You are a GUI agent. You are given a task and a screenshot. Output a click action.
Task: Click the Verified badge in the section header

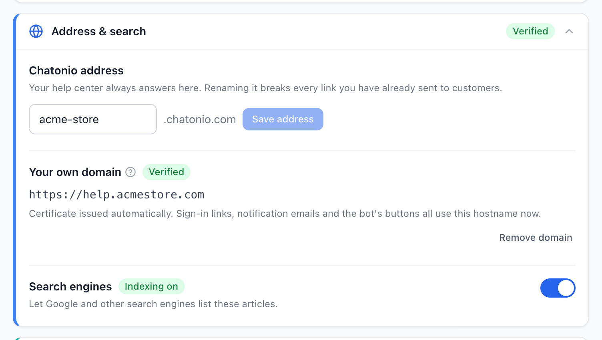[530, 31]
